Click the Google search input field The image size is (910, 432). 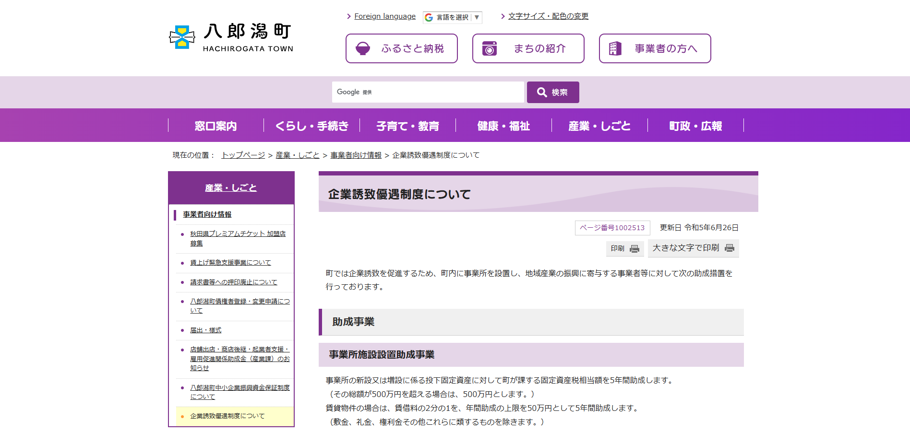[428, 92]
